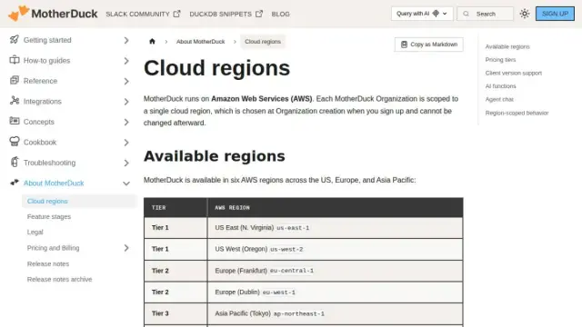
Task: Click the clipboard icon in Copy as Markdown
Action: (404, 45)
